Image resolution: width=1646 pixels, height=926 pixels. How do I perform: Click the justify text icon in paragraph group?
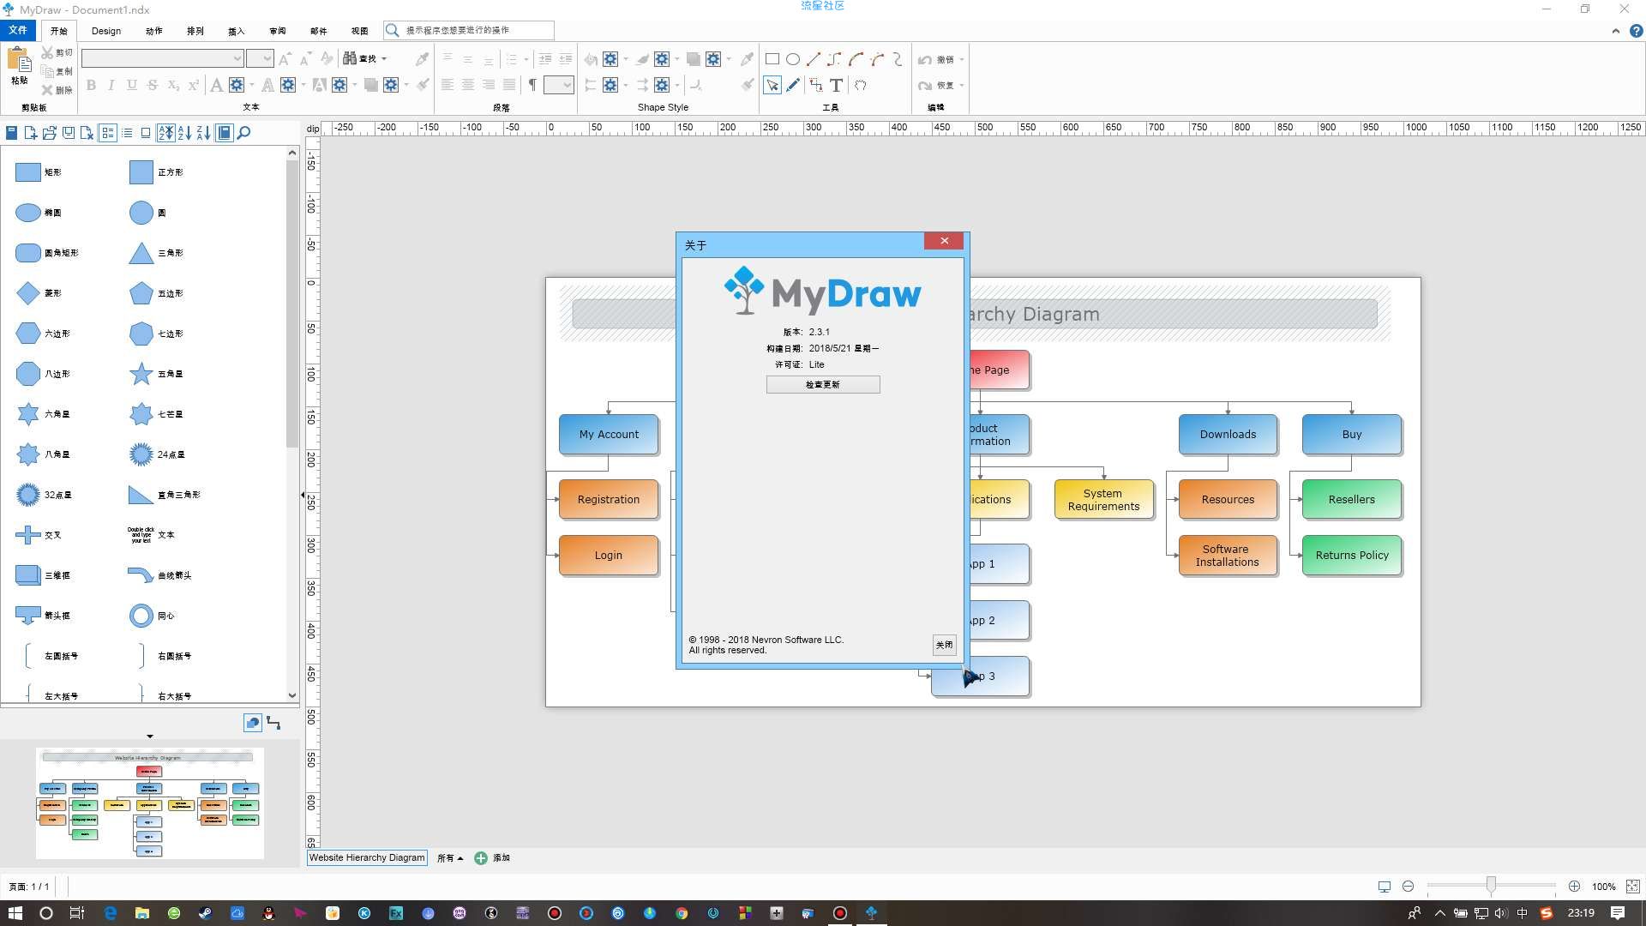(509, 85)
